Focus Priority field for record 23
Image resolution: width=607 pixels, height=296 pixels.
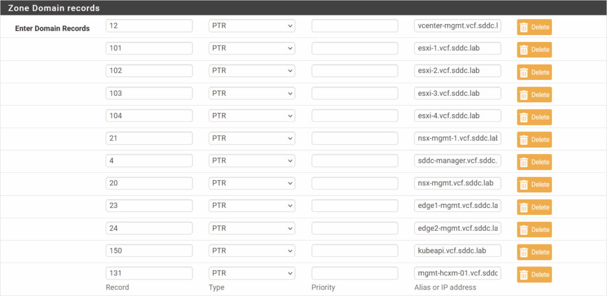[x=354, y=205]
